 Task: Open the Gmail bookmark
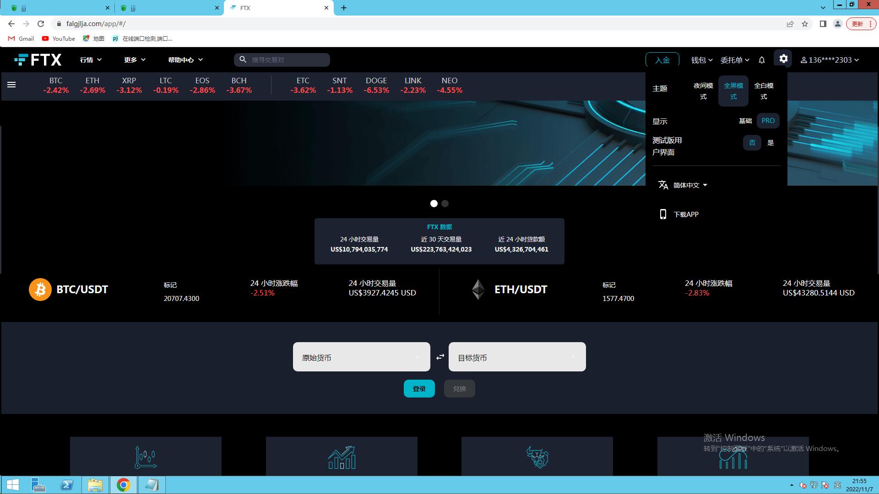pos(21,38)
